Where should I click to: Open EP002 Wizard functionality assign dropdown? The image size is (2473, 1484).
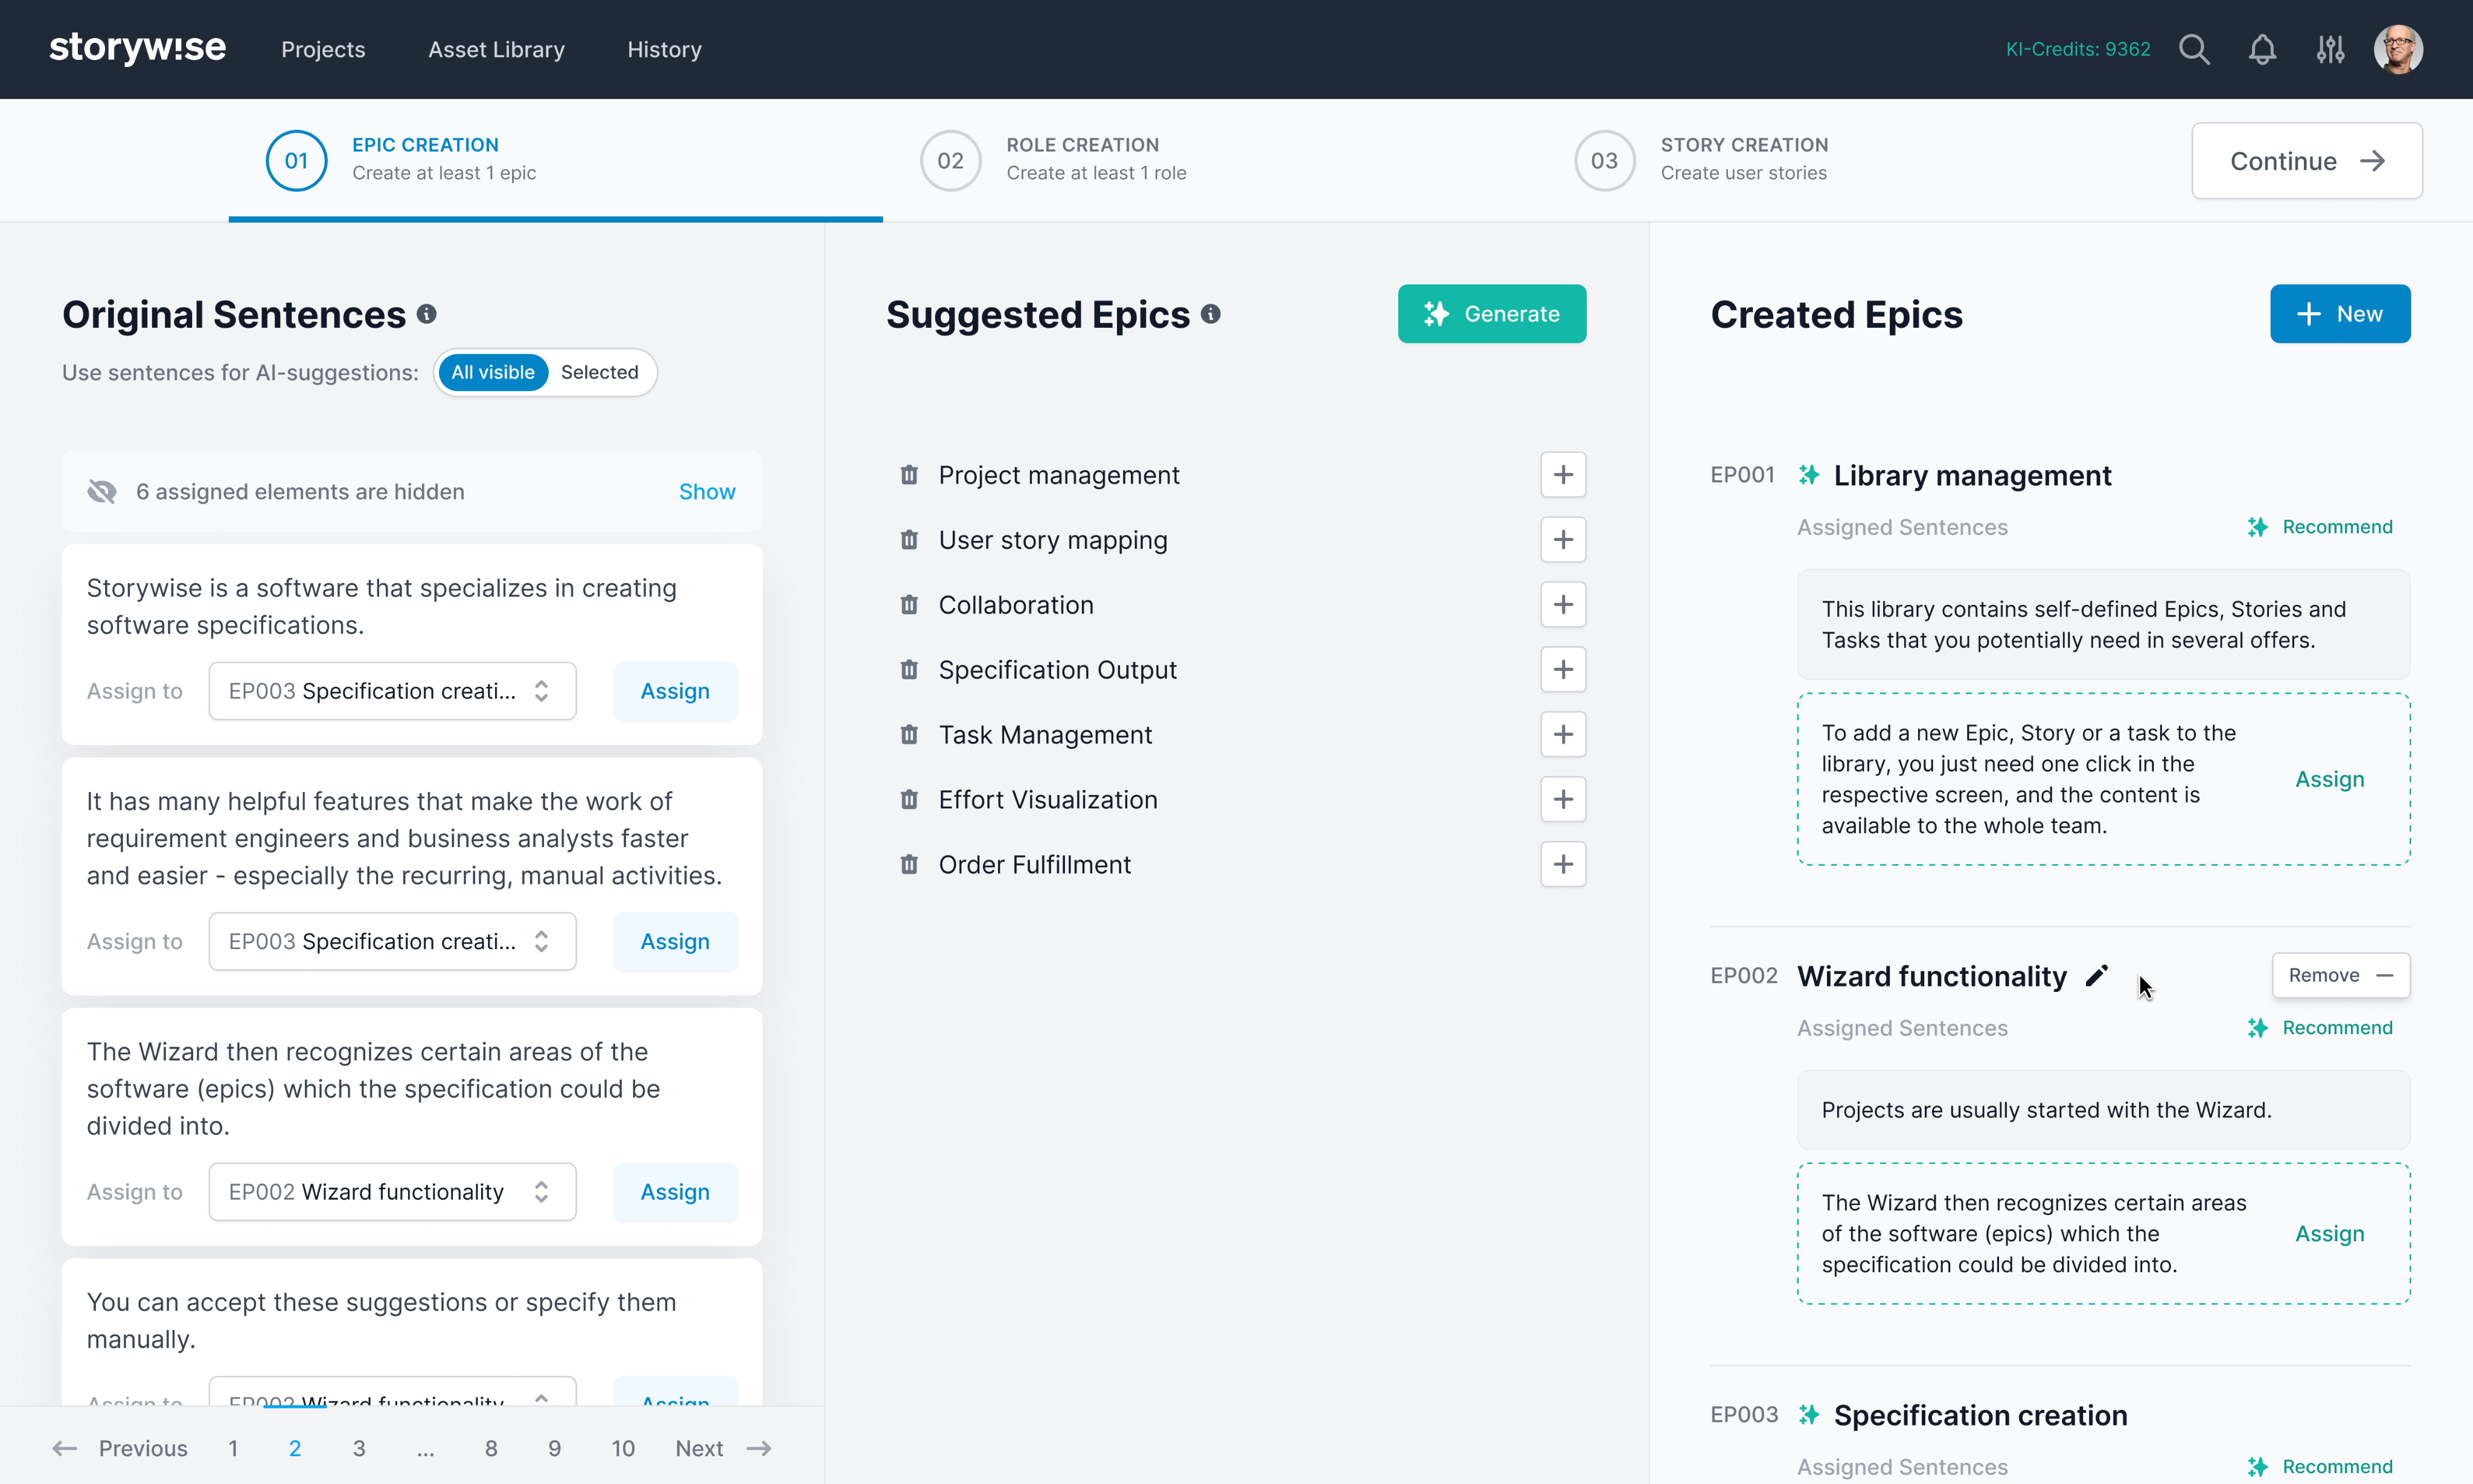pyautogui.click(x=392, y=1192)
